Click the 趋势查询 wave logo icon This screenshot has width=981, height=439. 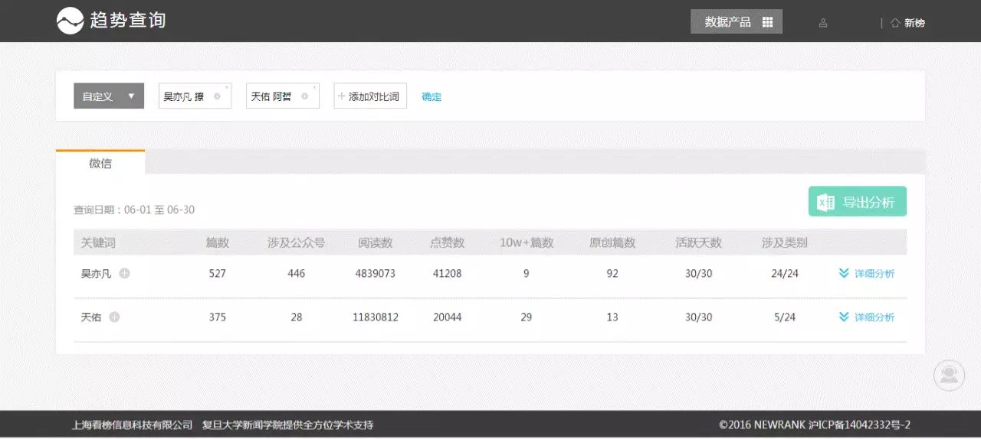coord(70,21)
